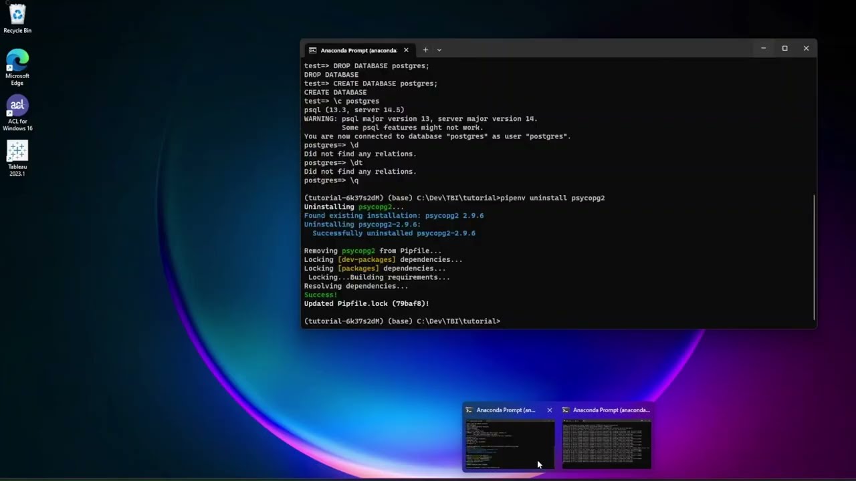Click 'test=> \c postgres' command line
856x481 pixels.
point(342,101)
